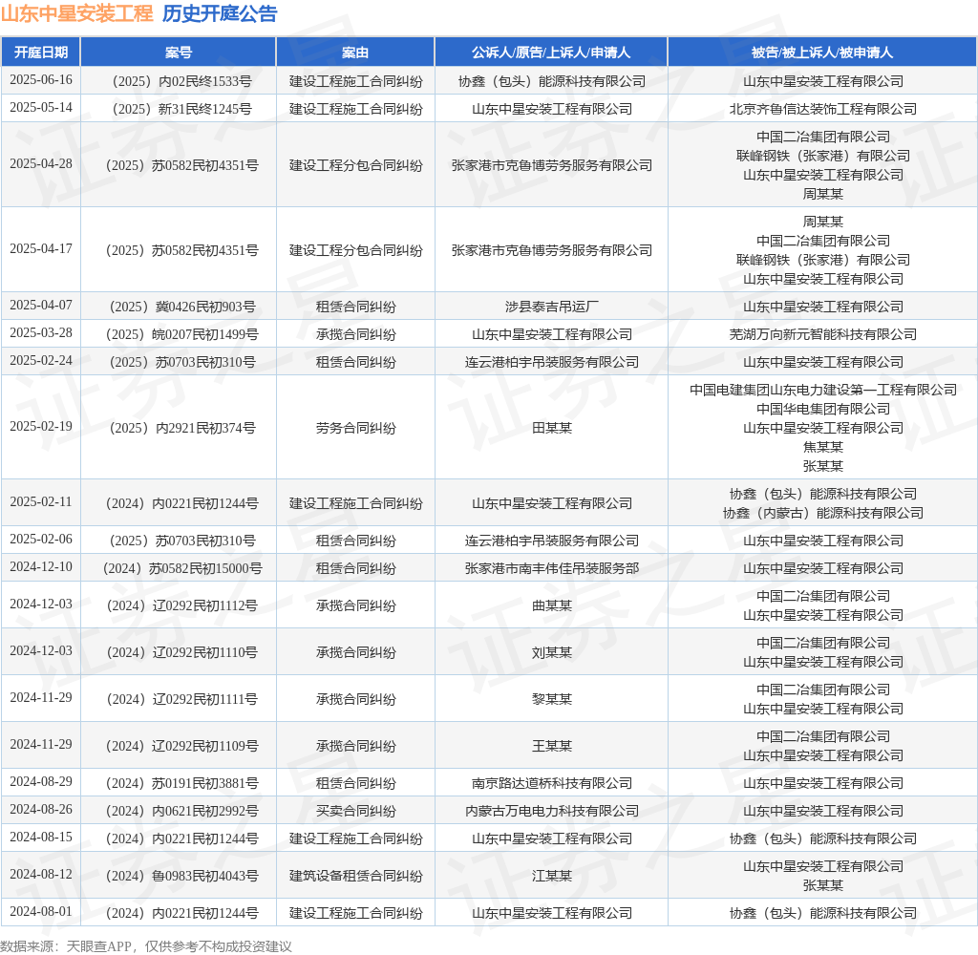Viewport: 978px width, 955px height.
Task: Select case number （2025）新31民终1245号
Action: pyautogui.click(x=179, y=109)
